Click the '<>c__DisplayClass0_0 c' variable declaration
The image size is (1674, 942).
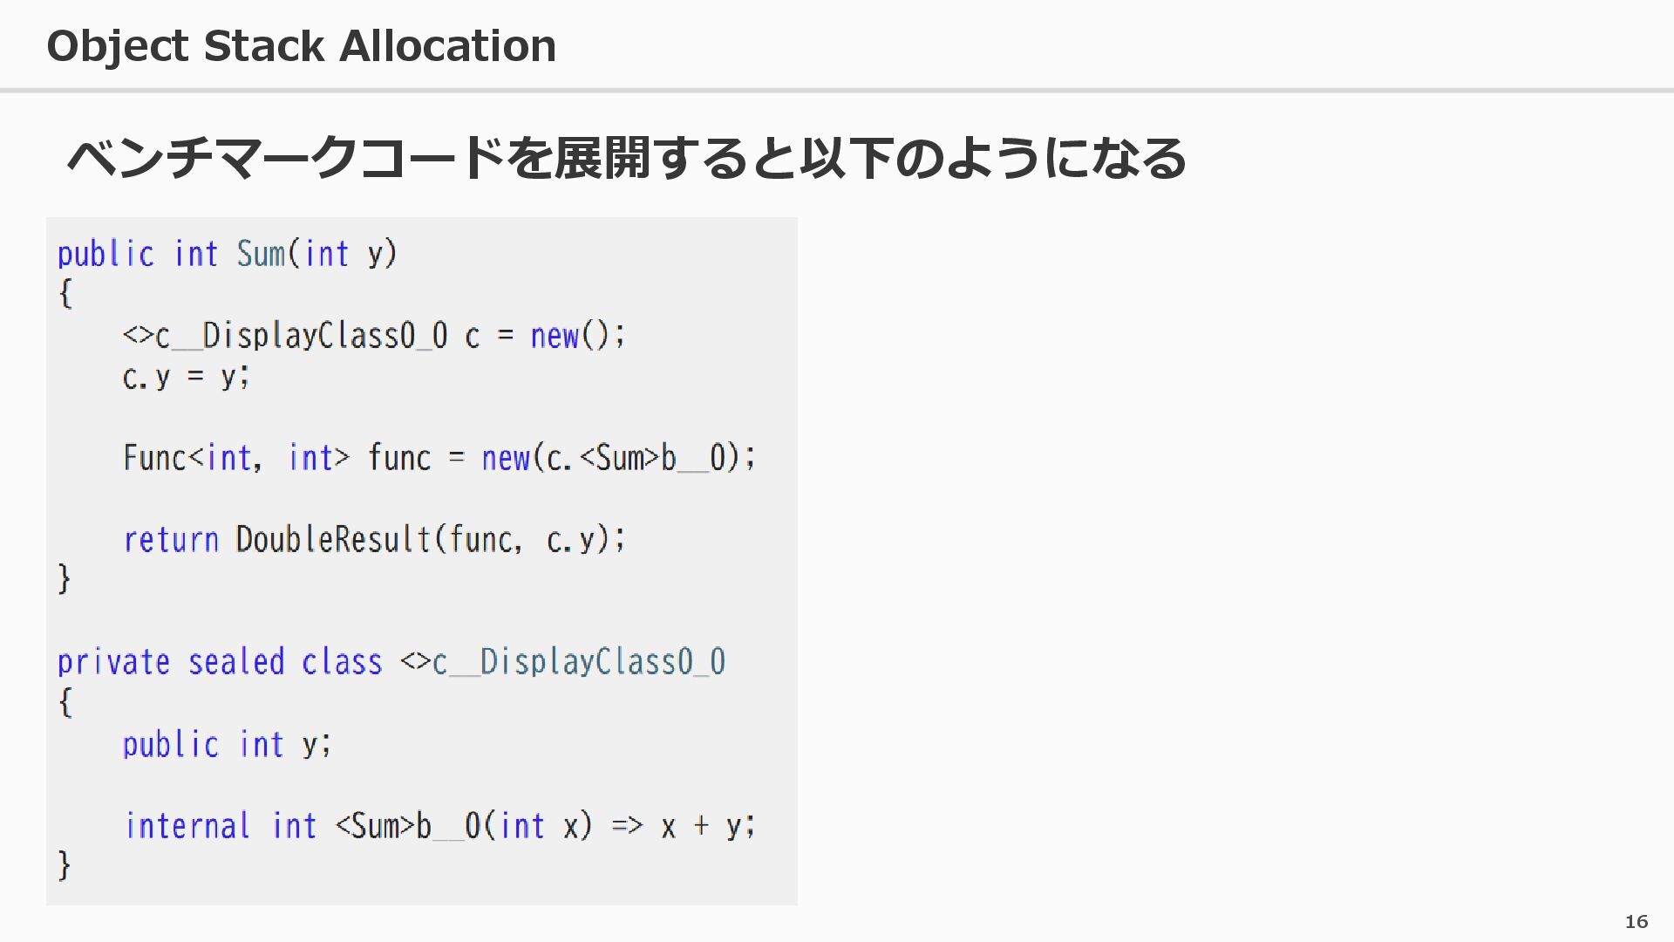pyautogui.click(x=301, y=336)
